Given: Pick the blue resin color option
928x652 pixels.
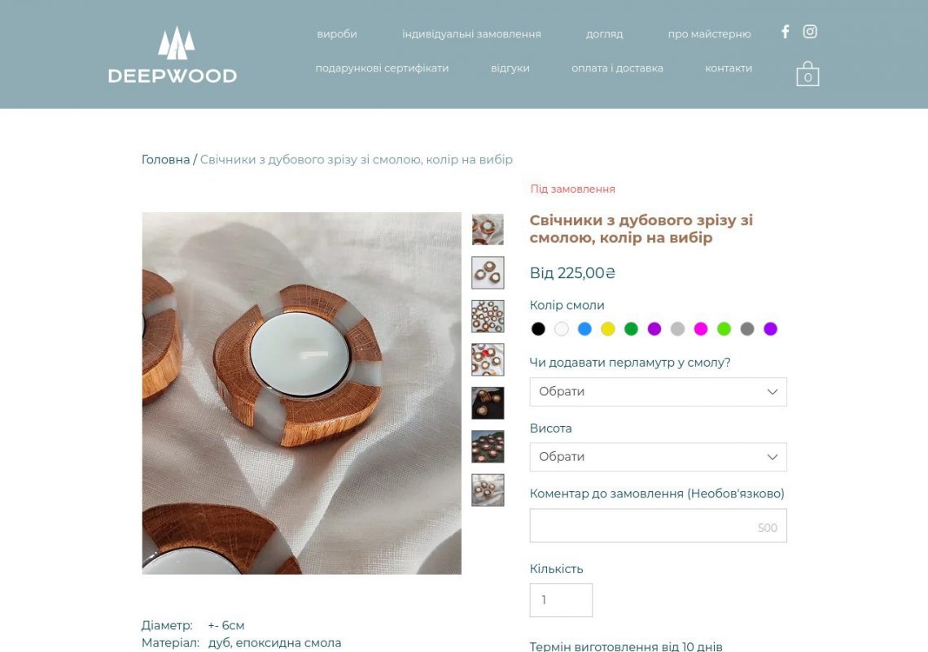Looking at the screenshot, I should click(x=584, y=328).
